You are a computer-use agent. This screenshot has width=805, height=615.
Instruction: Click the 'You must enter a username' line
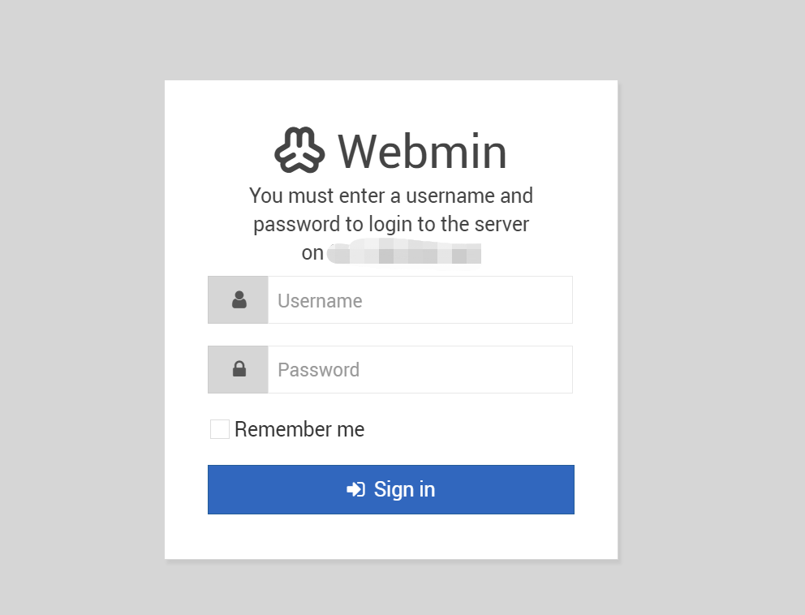[x=391, y=196]
